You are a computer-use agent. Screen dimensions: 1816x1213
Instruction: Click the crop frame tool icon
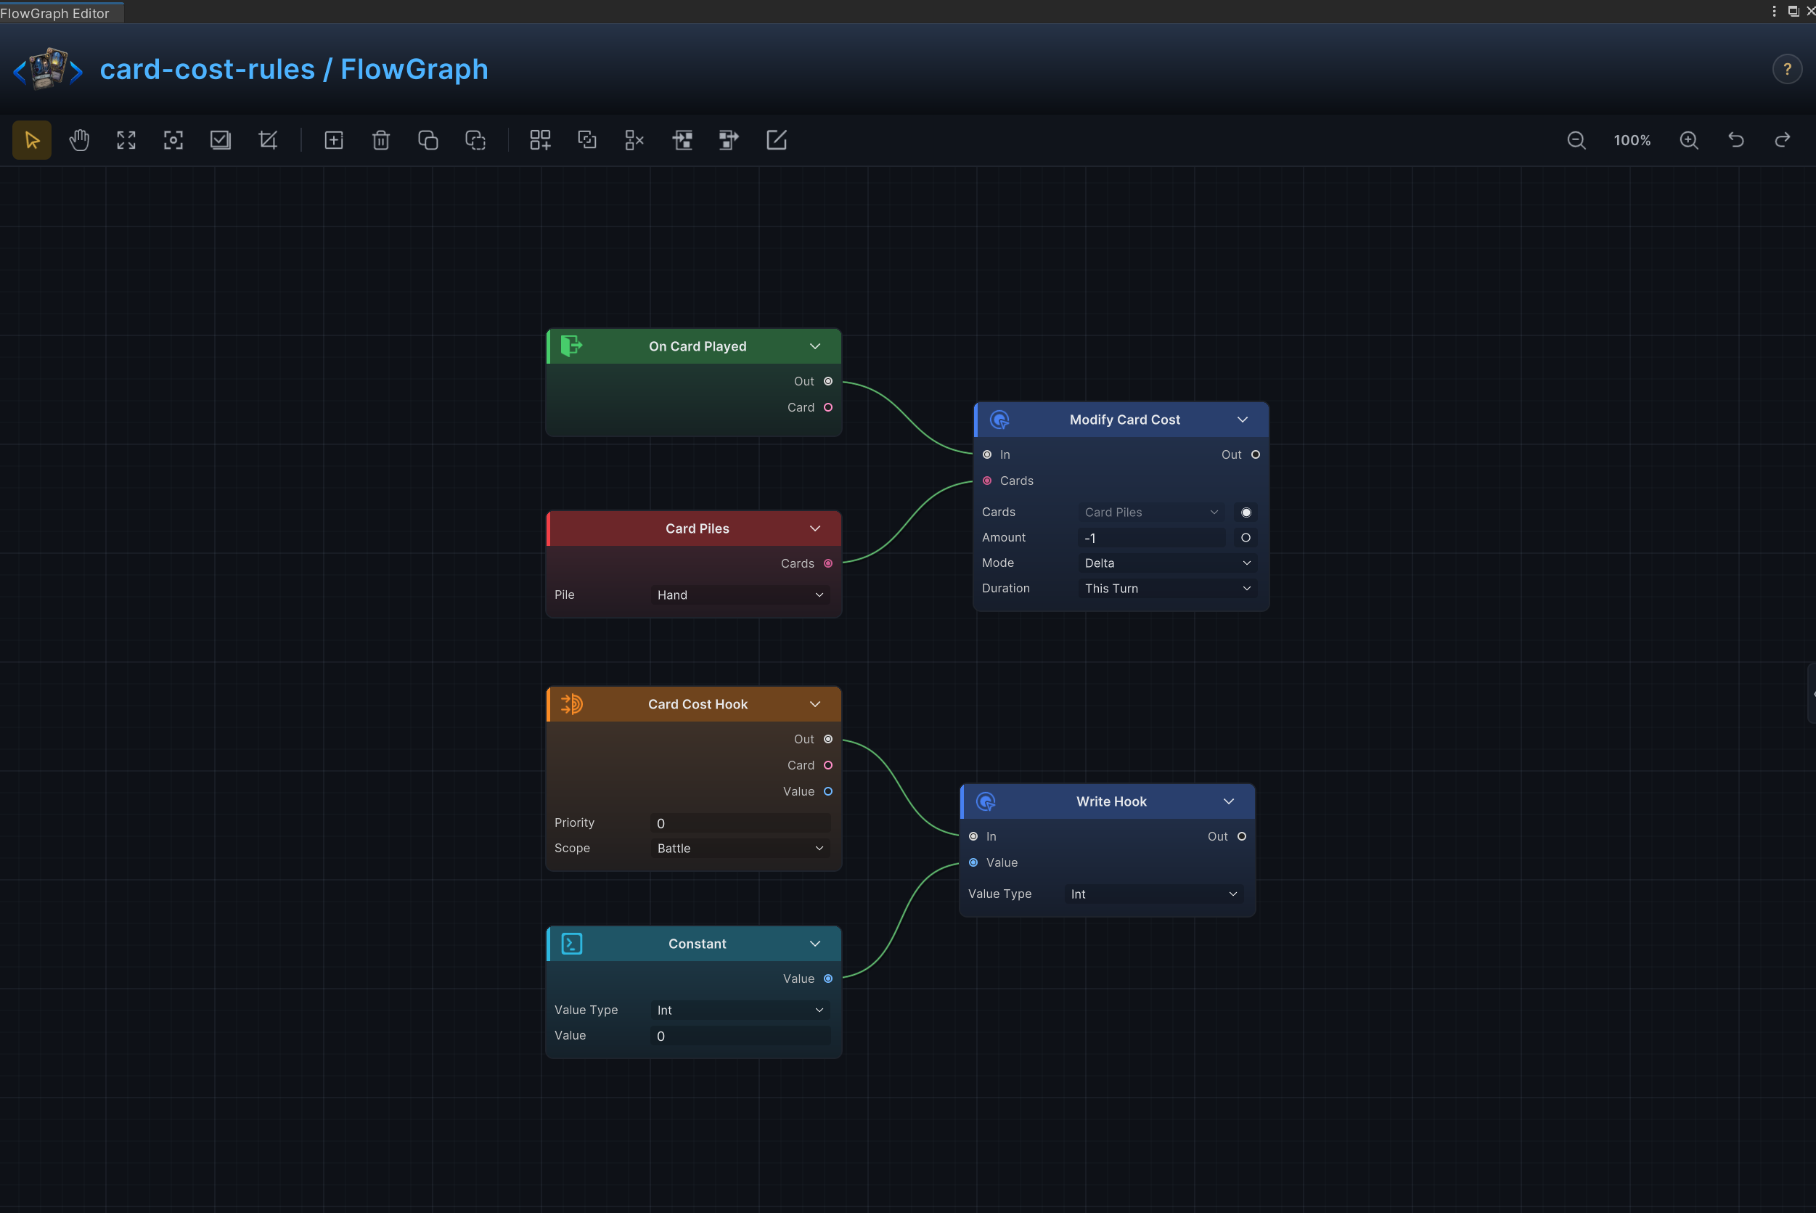(268, 140)
